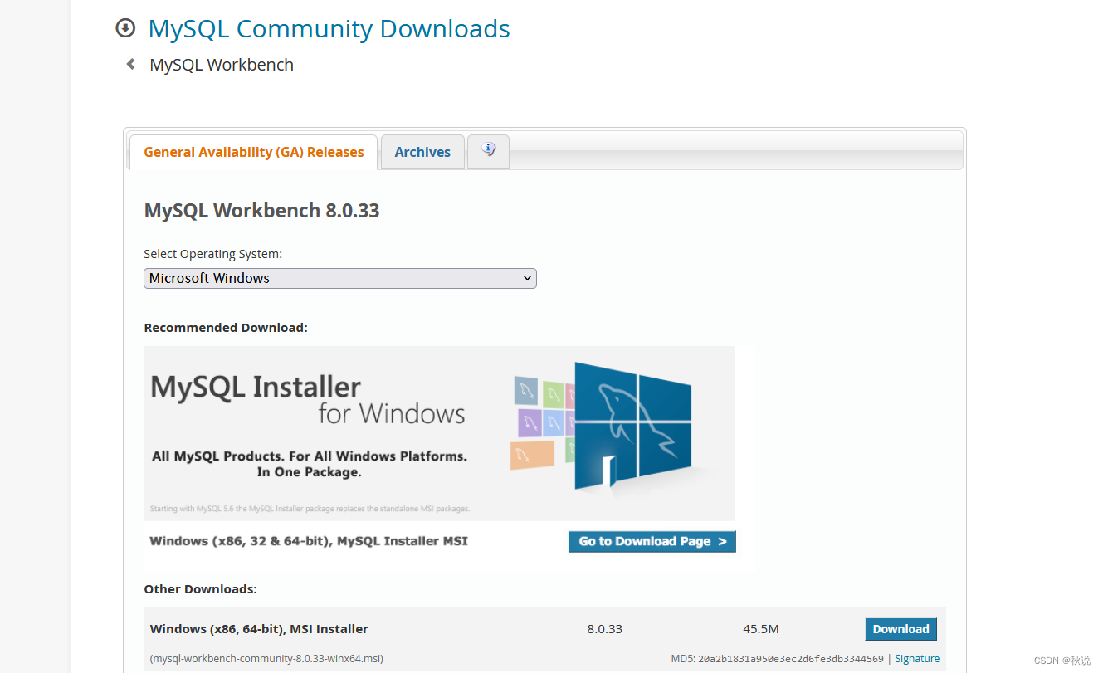The image size is (1103, 673).
Task: Go back using the arrow beside MySQL Workbench
Action: [x=130, y=64]
